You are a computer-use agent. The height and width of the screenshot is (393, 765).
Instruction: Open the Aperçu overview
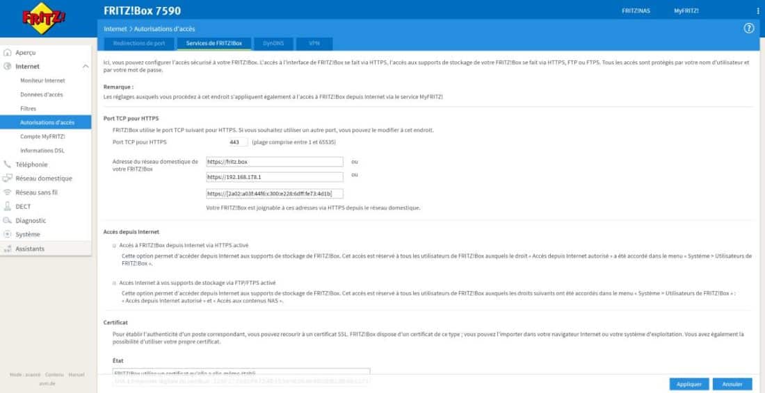25,53
